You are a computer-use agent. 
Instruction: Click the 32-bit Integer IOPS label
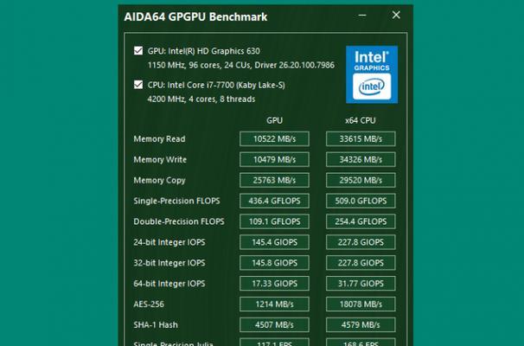pyautogui.click(x=169, y=263)
